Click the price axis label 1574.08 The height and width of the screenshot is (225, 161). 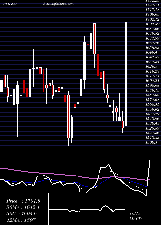point(153,100)
